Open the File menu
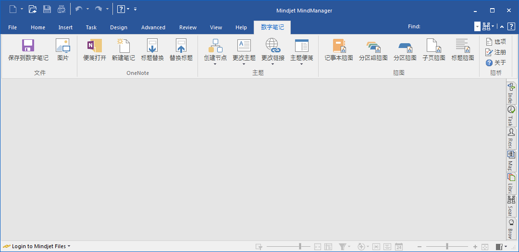This screenshot has height=252, width=519. pos(12,27)
